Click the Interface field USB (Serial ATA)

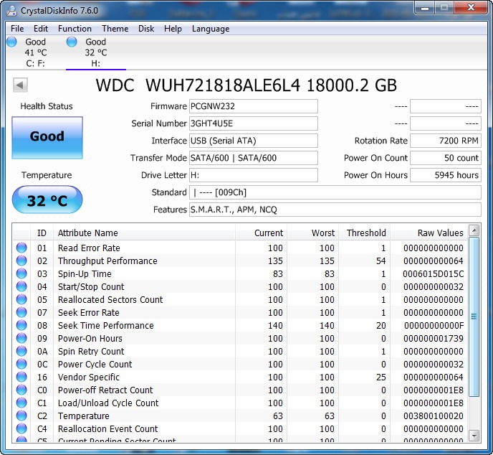pos(254,141)
